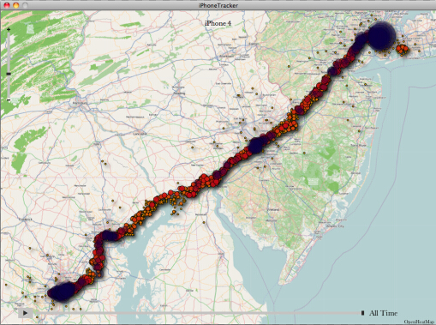
Task: Click the map zoom slider handle
Action: point(9,74)
